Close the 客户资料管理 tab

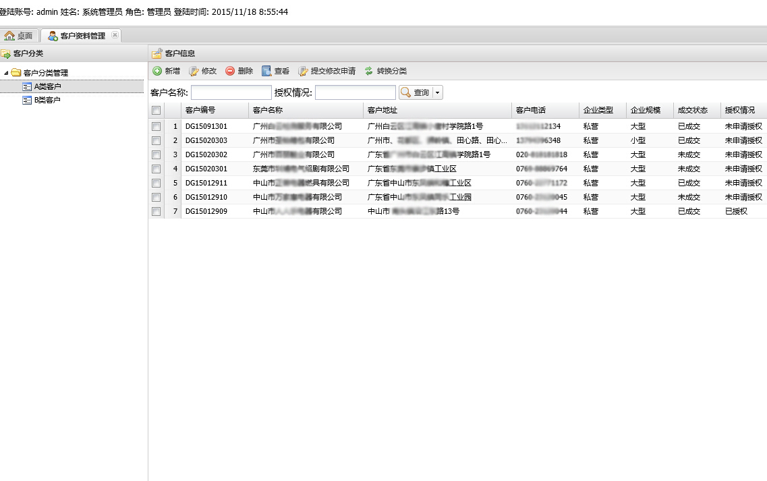coord(115,35)
